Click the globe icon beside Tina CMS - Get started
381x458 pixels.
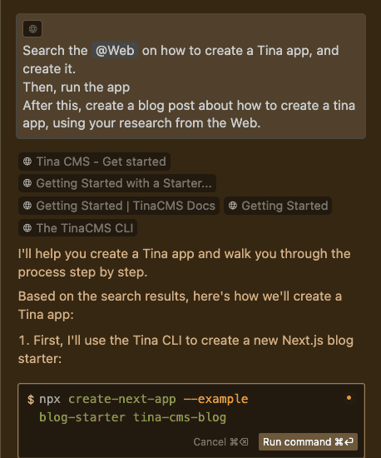coord(27,162)
